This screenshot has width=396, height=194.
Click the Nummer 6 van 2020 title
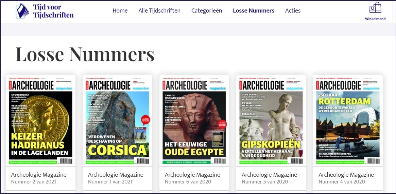pyautogui.click(x=188, y=182)
